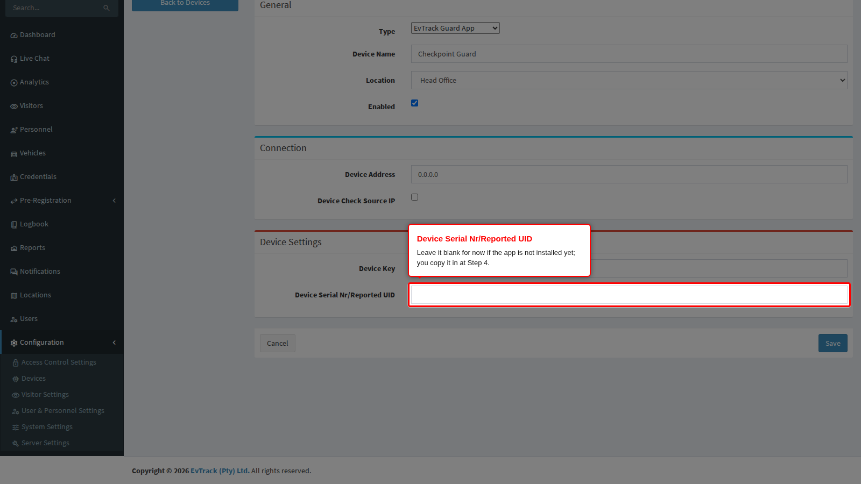Expand the Pre-Registration menu chevron

114,201
